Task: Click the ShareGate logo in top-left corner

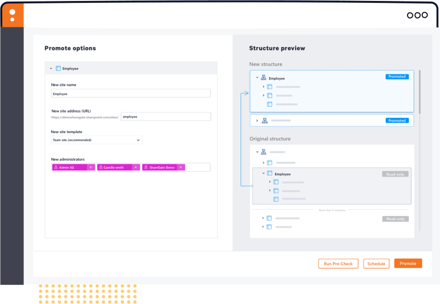Action: click(x=12, y=15)
